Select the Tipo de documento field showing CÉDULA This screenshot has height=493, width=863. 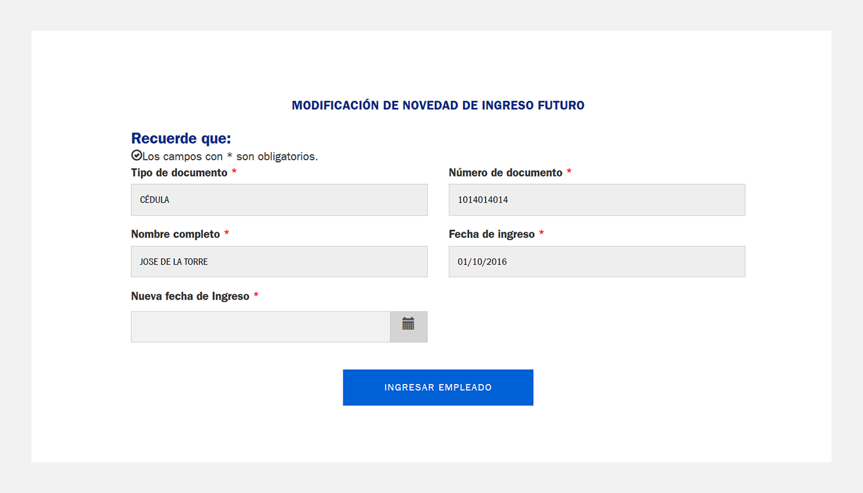point(279,200)
